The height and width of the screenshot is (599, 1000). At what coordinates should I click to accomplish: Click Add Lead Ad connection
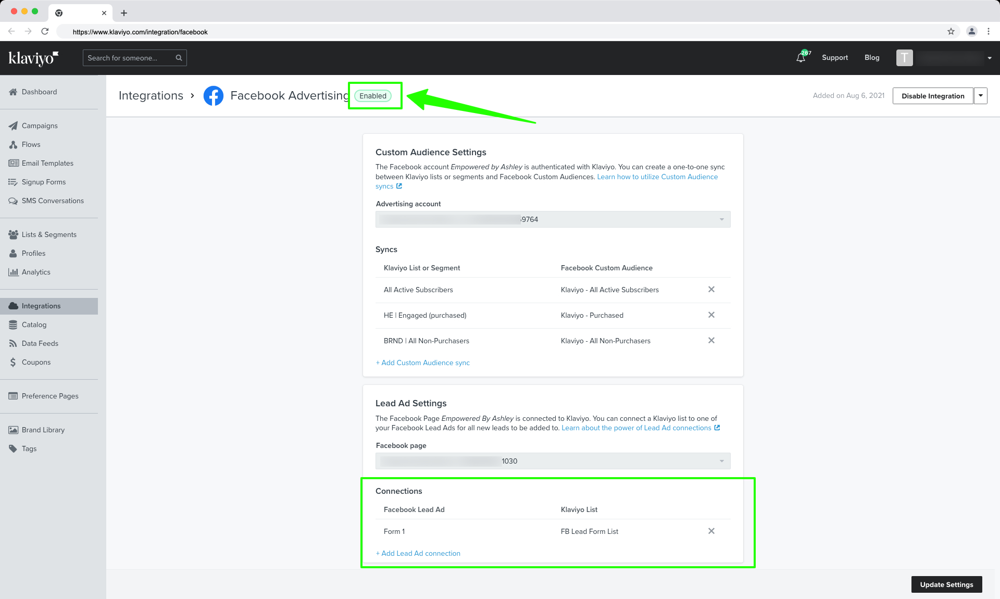point(418,553)
